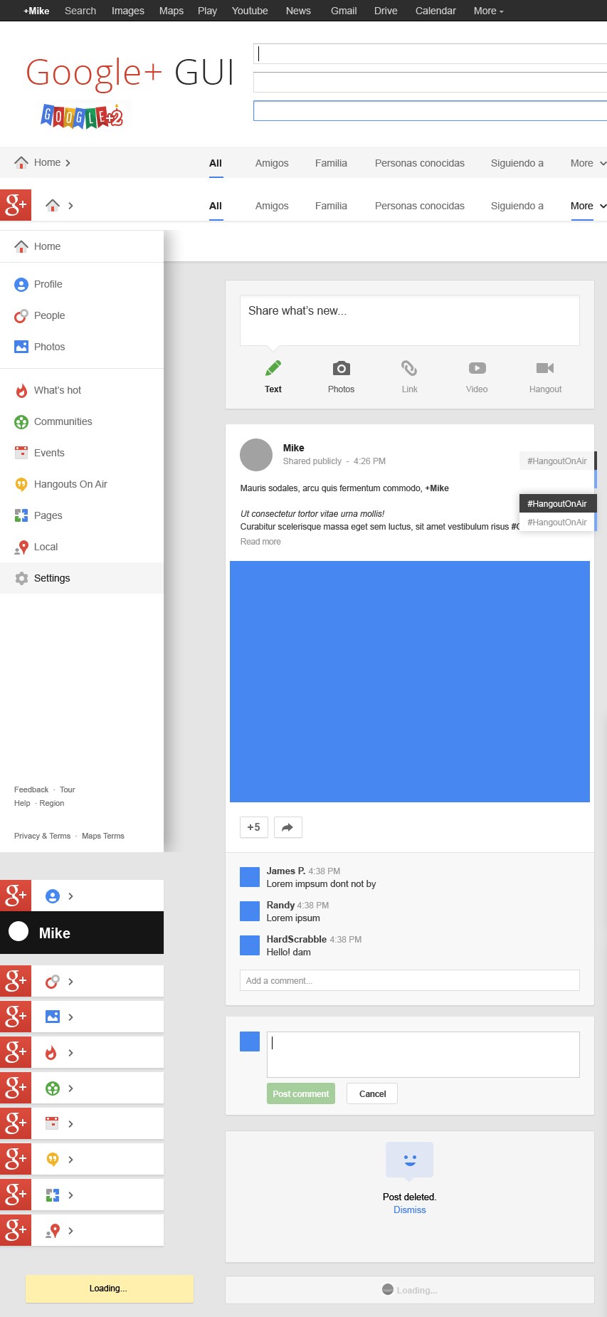The width and height of the screenshot is (607, 1317).
Task: Select the green Text pencil icon
Action: click(x=273, y=368)
